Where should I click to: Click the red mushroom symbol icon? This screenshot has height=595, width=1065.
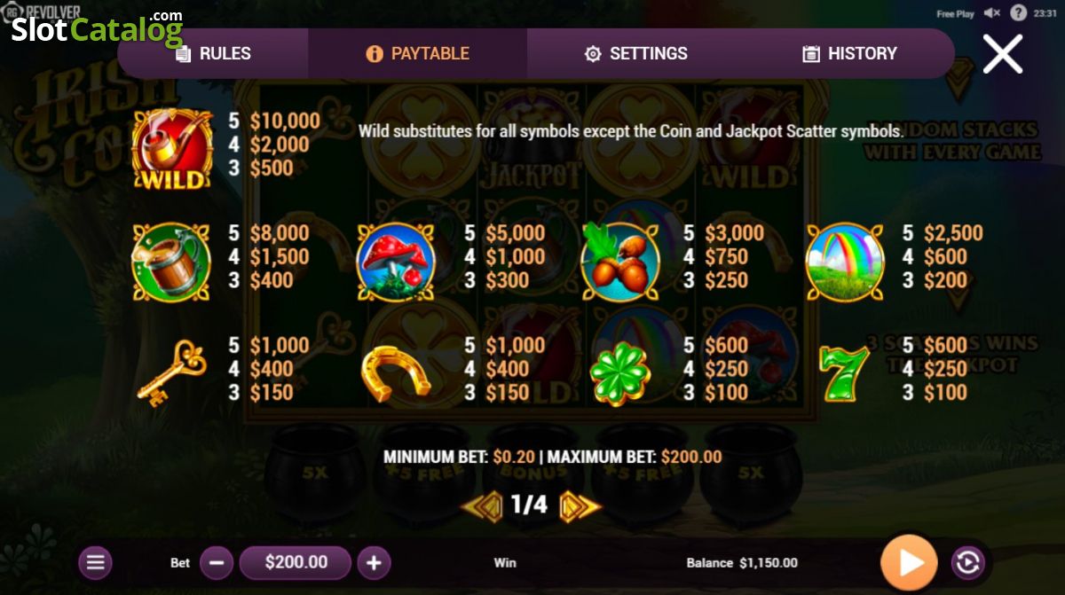point(396,261)
